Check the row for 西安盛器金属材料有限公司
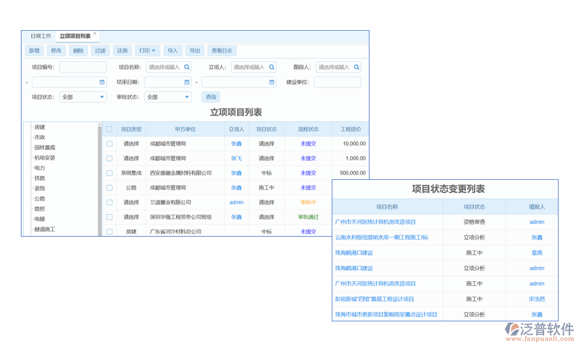 109,173
